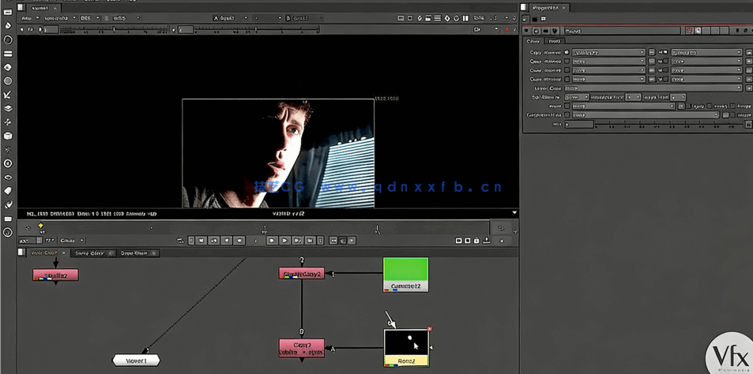Click the Copy2 node name field

click(x=623, y=31)
